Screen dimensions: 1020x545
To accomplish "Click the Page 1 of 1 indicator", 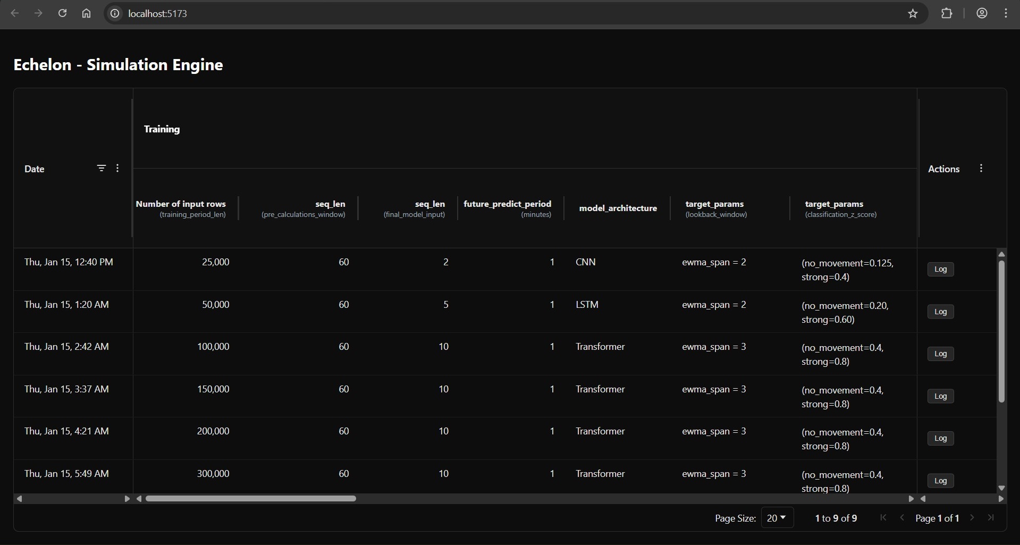I will point(937,518).
